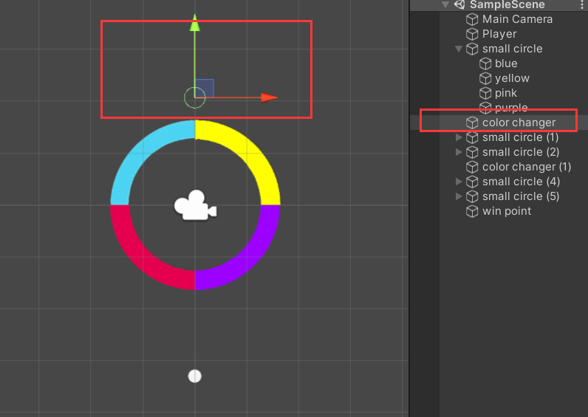Click the white player ball in scene

(x=194, y=376)
